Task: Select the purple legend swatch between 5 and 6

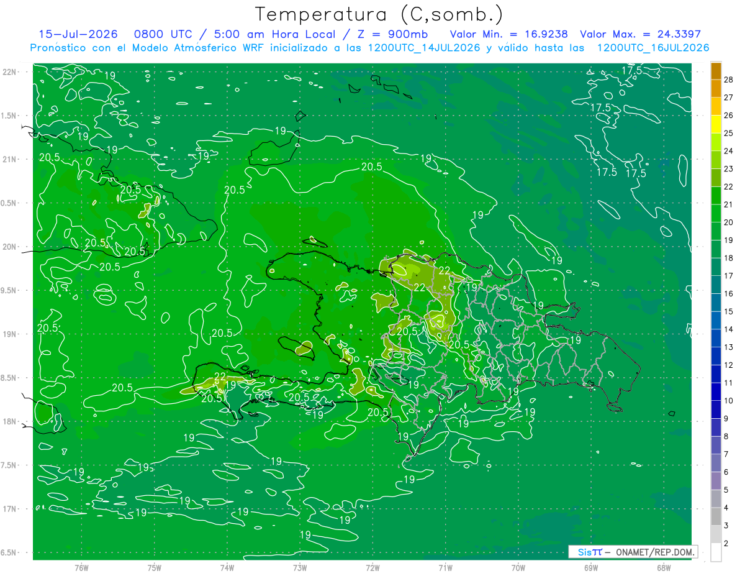Action: click(x=716, y=481)
